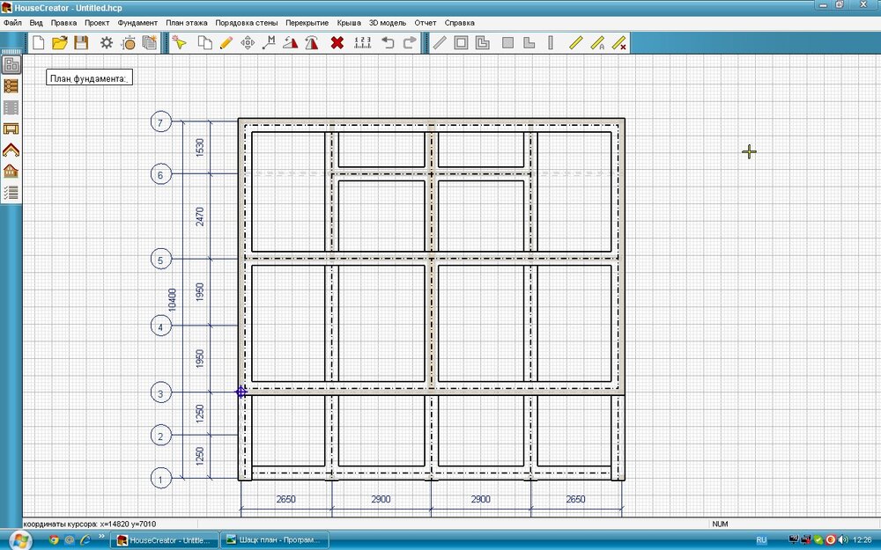Click the Chrome icon in quick launch
This screenshot has width=881, height=550.
pos(54,540)
